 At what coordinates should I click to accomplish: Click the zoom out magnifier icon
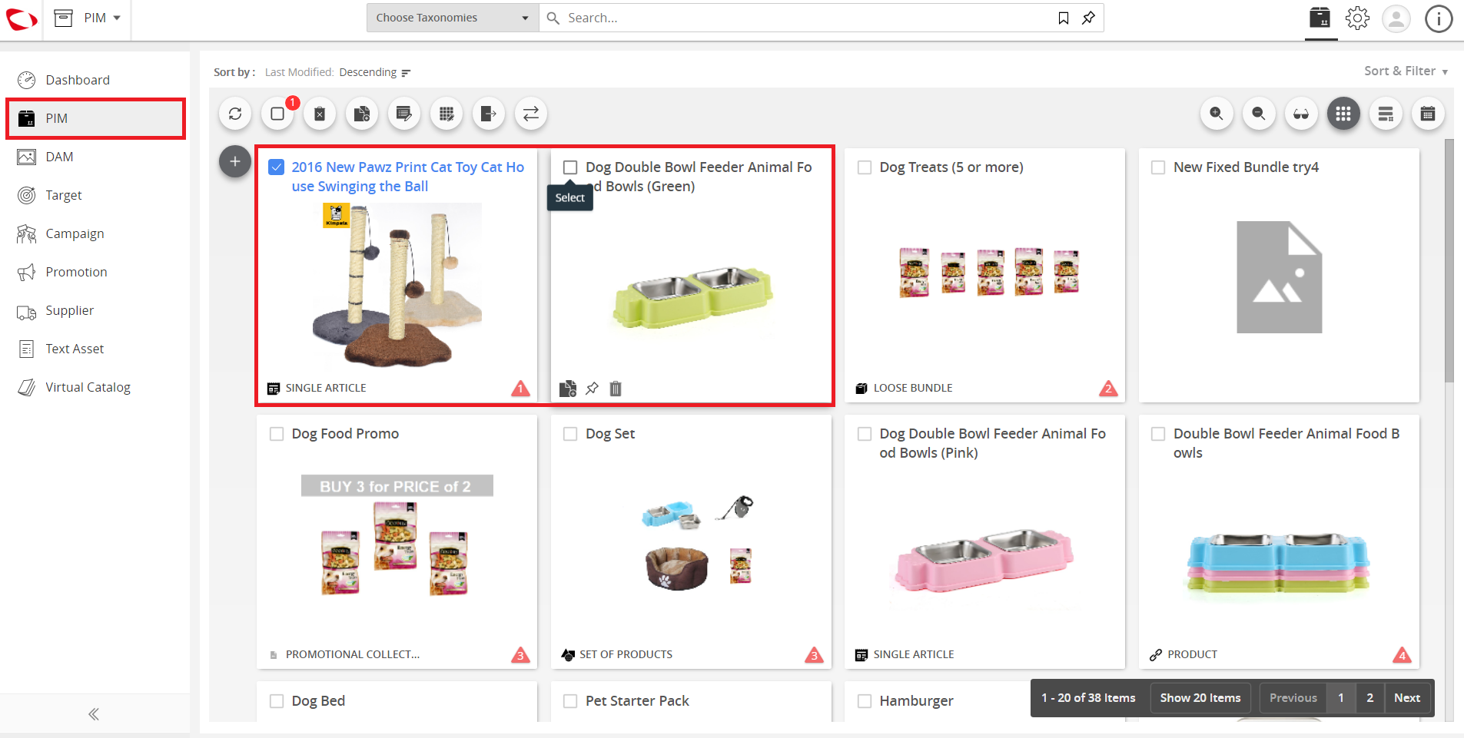pos(1259,114)
